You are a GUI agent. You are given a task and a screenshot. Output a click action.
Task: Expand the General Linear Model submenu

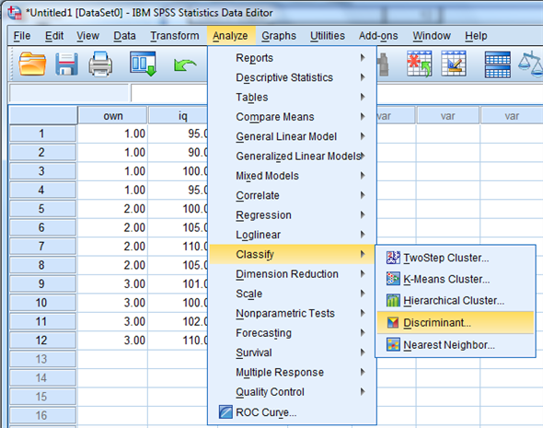[x=293, y=136]
